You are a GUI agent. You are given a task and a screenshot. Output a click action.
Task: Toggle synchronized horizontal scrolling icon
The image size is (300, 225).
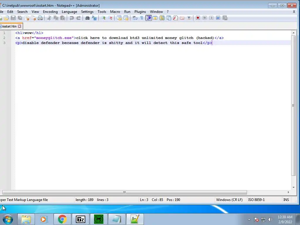(126, 18)
